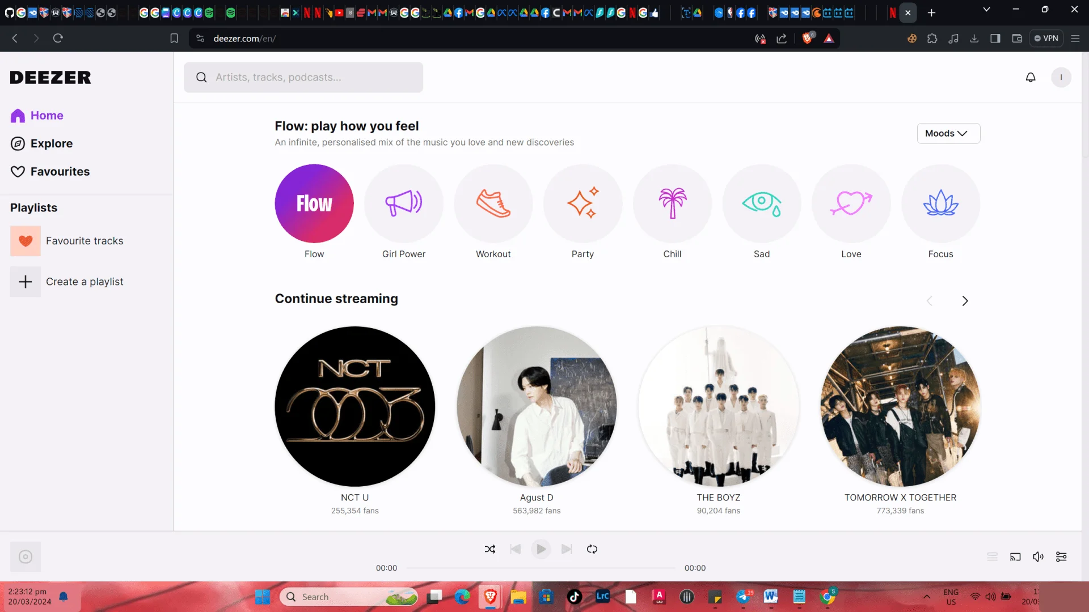Screen dimensions: 1089x612
Task: Skip to the next track
Action: pos(567,549)
